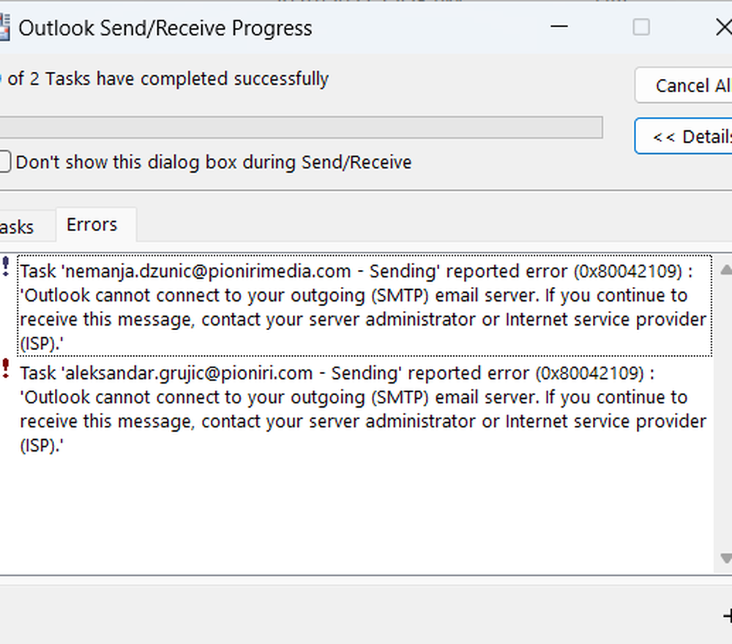Click the red exclamation icon beside the aleksandar.grujic error
Image resolution: width=732 pixels, height=644 pixels.
[7, 368]
